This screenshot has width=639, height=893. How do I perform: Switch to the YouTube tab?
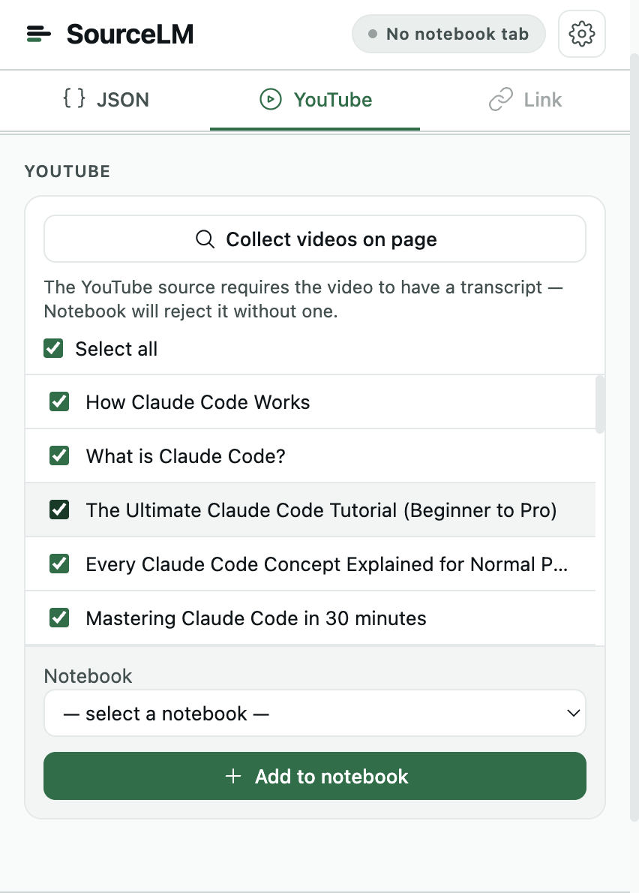(315, 100)
